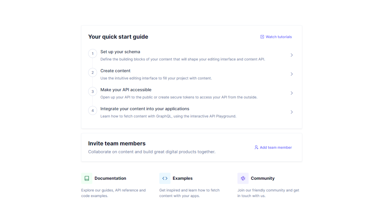Click the Add team member person icon

click(256, 147)
